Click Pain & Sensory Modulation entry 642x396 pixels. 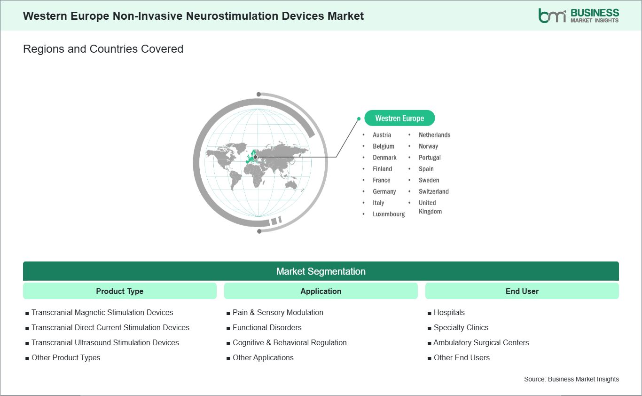pos(278,312)
